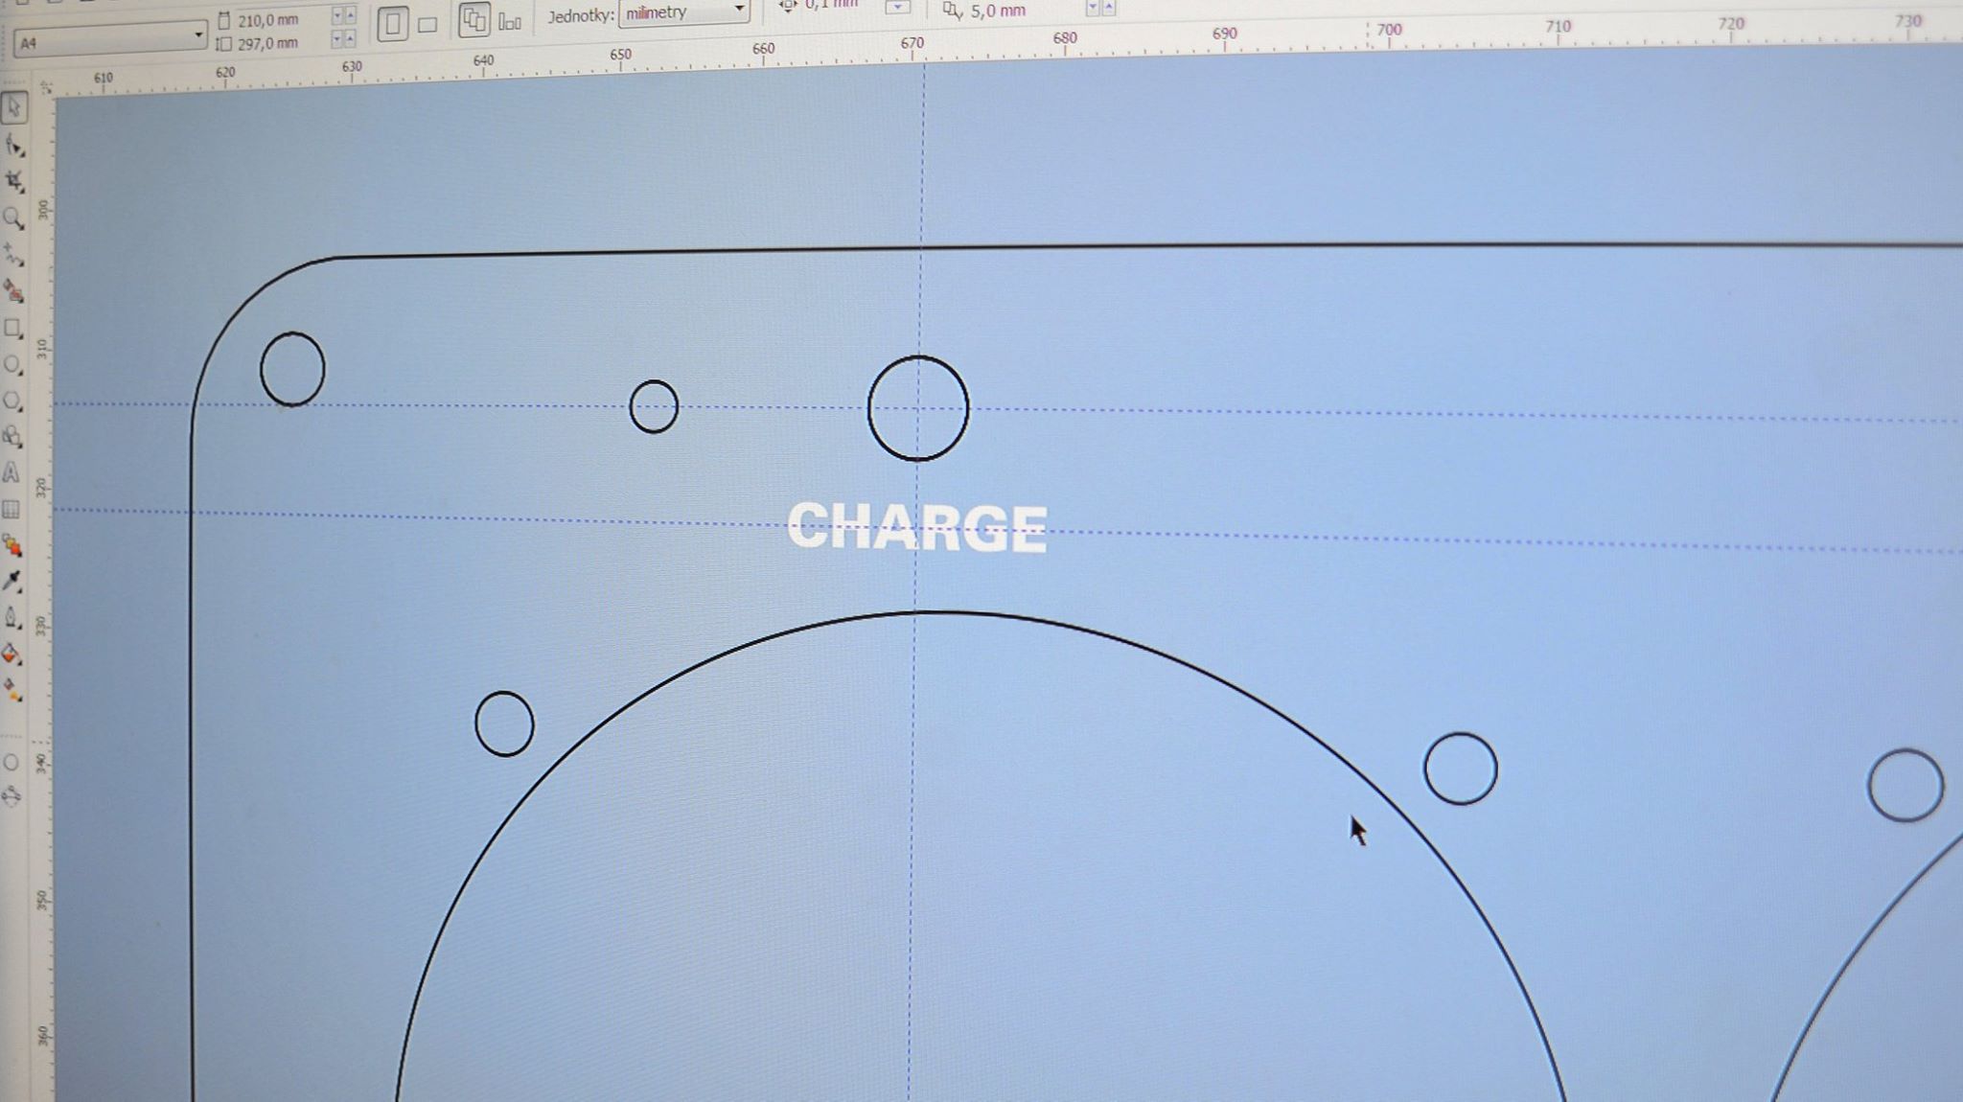The image size is (1963, 1102).
Task: Select the vertical guideline at 670
Action: [916, 575]
